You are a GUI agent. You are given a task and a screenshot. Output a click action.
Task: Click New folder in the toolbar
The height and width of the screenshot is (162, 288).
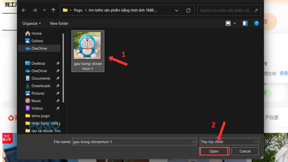tap(59, 23)
